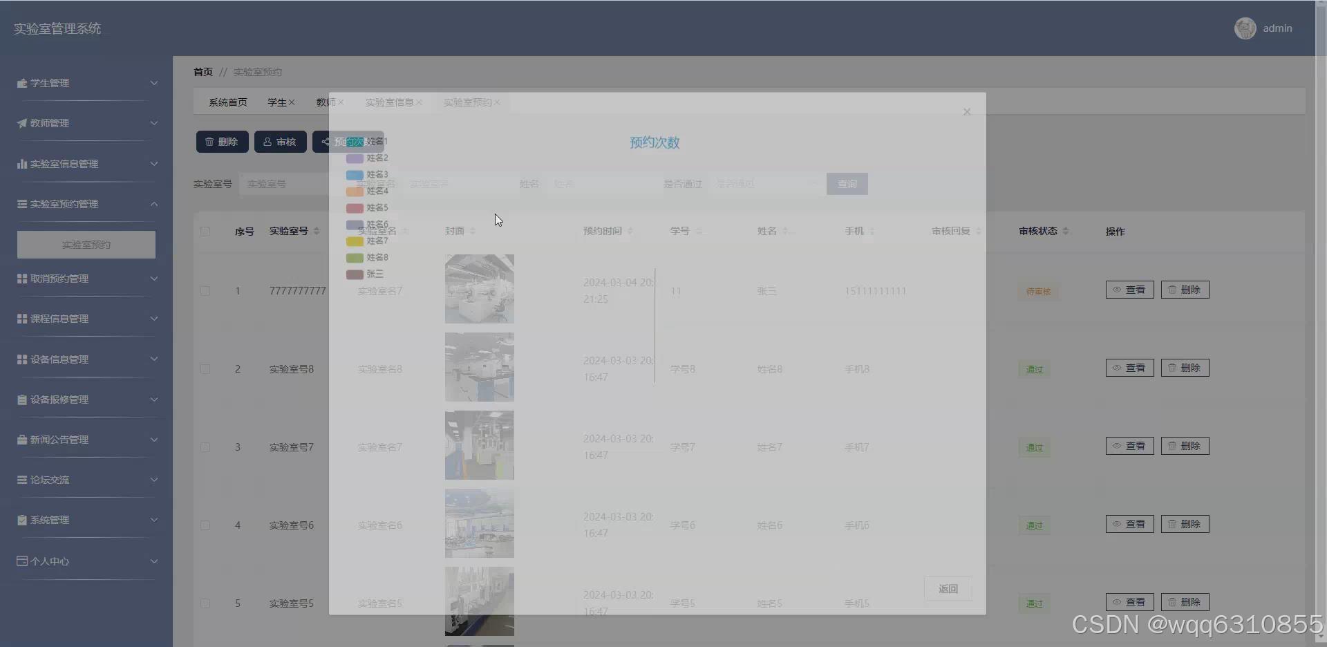Toggle the select-all checkbox in table header
This screenshot has width=1327, height=647.
click(205, 232)
